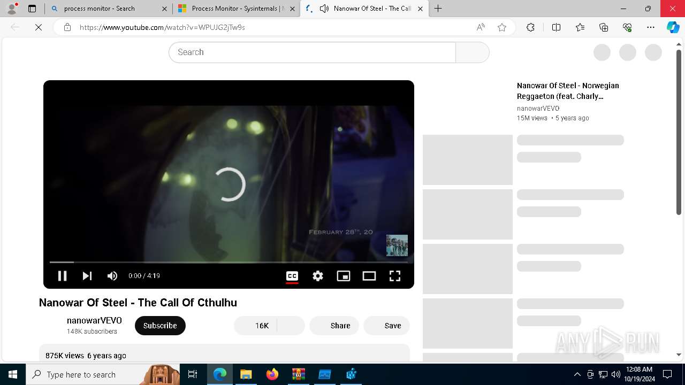Like the video showing 16K likes
The image size is (685, 385).
click(x=256, y=326)
